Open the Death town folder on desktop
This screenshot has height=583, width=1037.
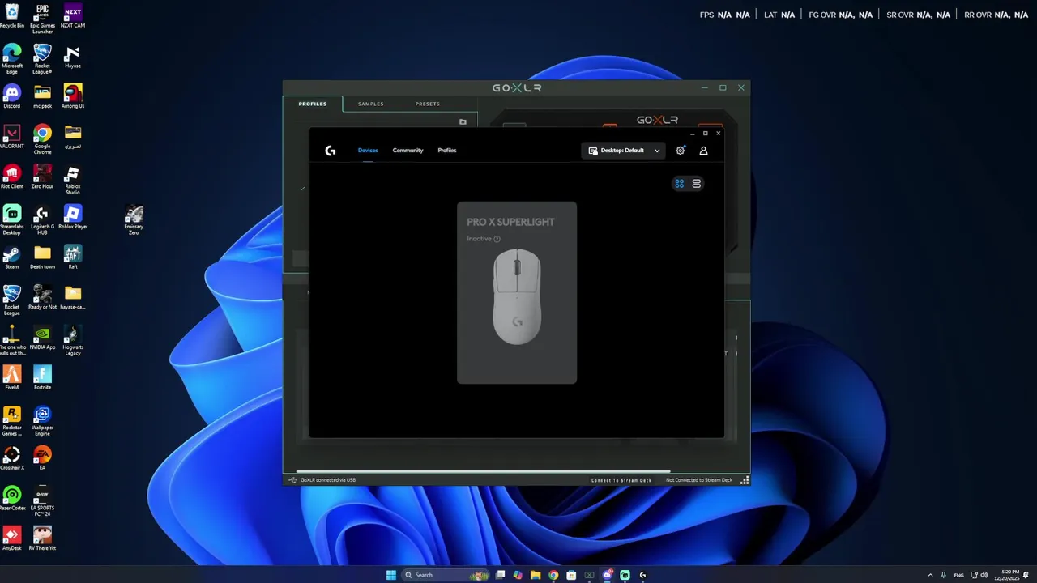(42, 257)
